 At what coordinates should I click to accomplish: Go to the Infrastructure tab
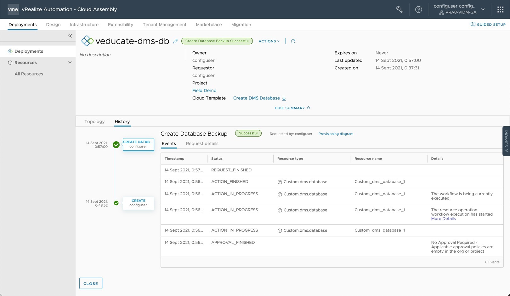84,24
